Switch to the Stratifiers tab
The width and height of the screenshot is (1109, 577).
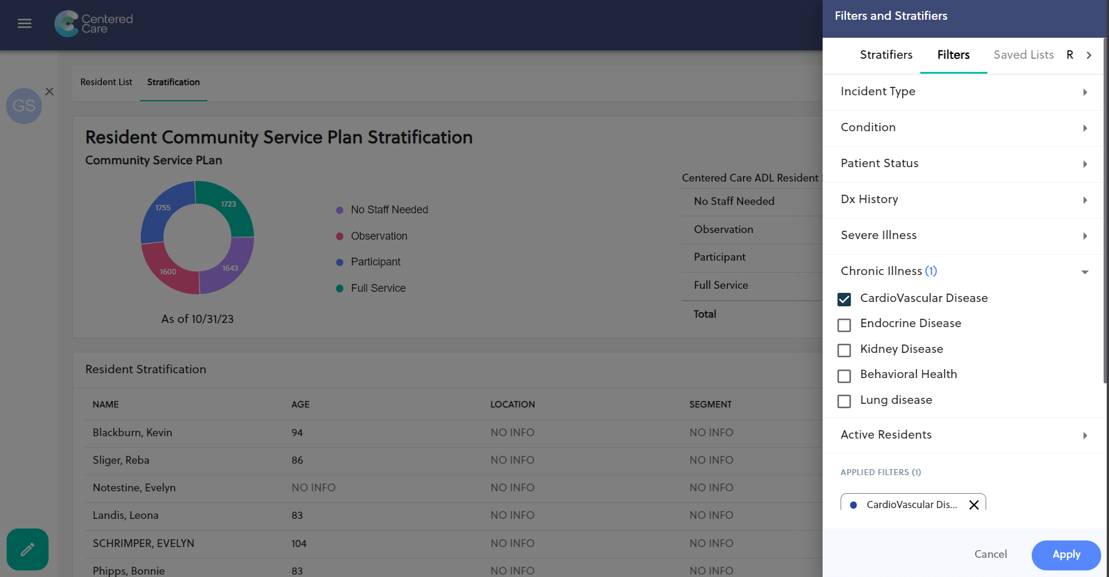(x=886, y=55)
